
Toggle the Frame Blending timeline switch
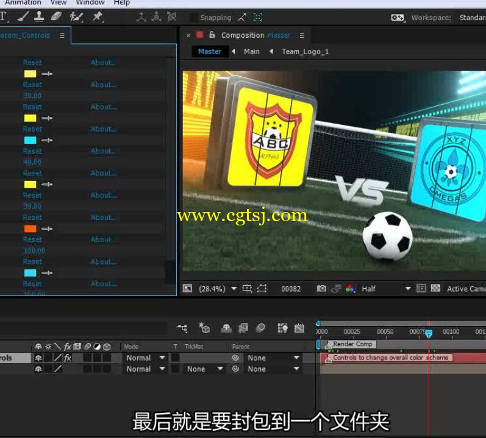click(243, 328)
